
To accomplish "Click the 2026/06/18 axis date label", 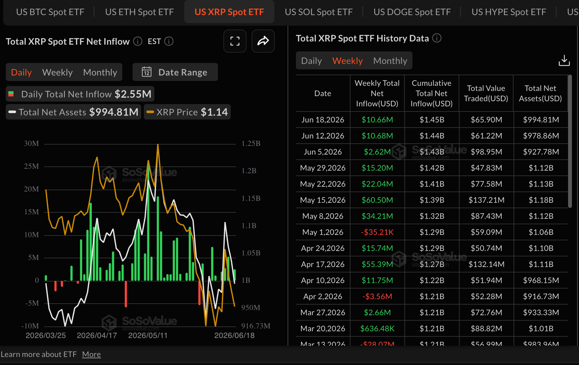I will click(x=234, y=335).
